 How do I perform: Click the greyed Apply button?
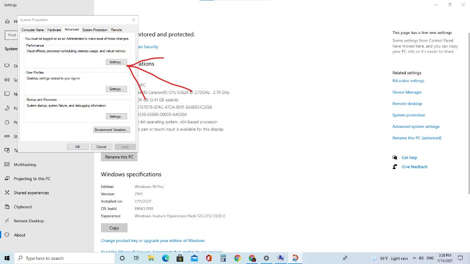click(x=125, y=147)
